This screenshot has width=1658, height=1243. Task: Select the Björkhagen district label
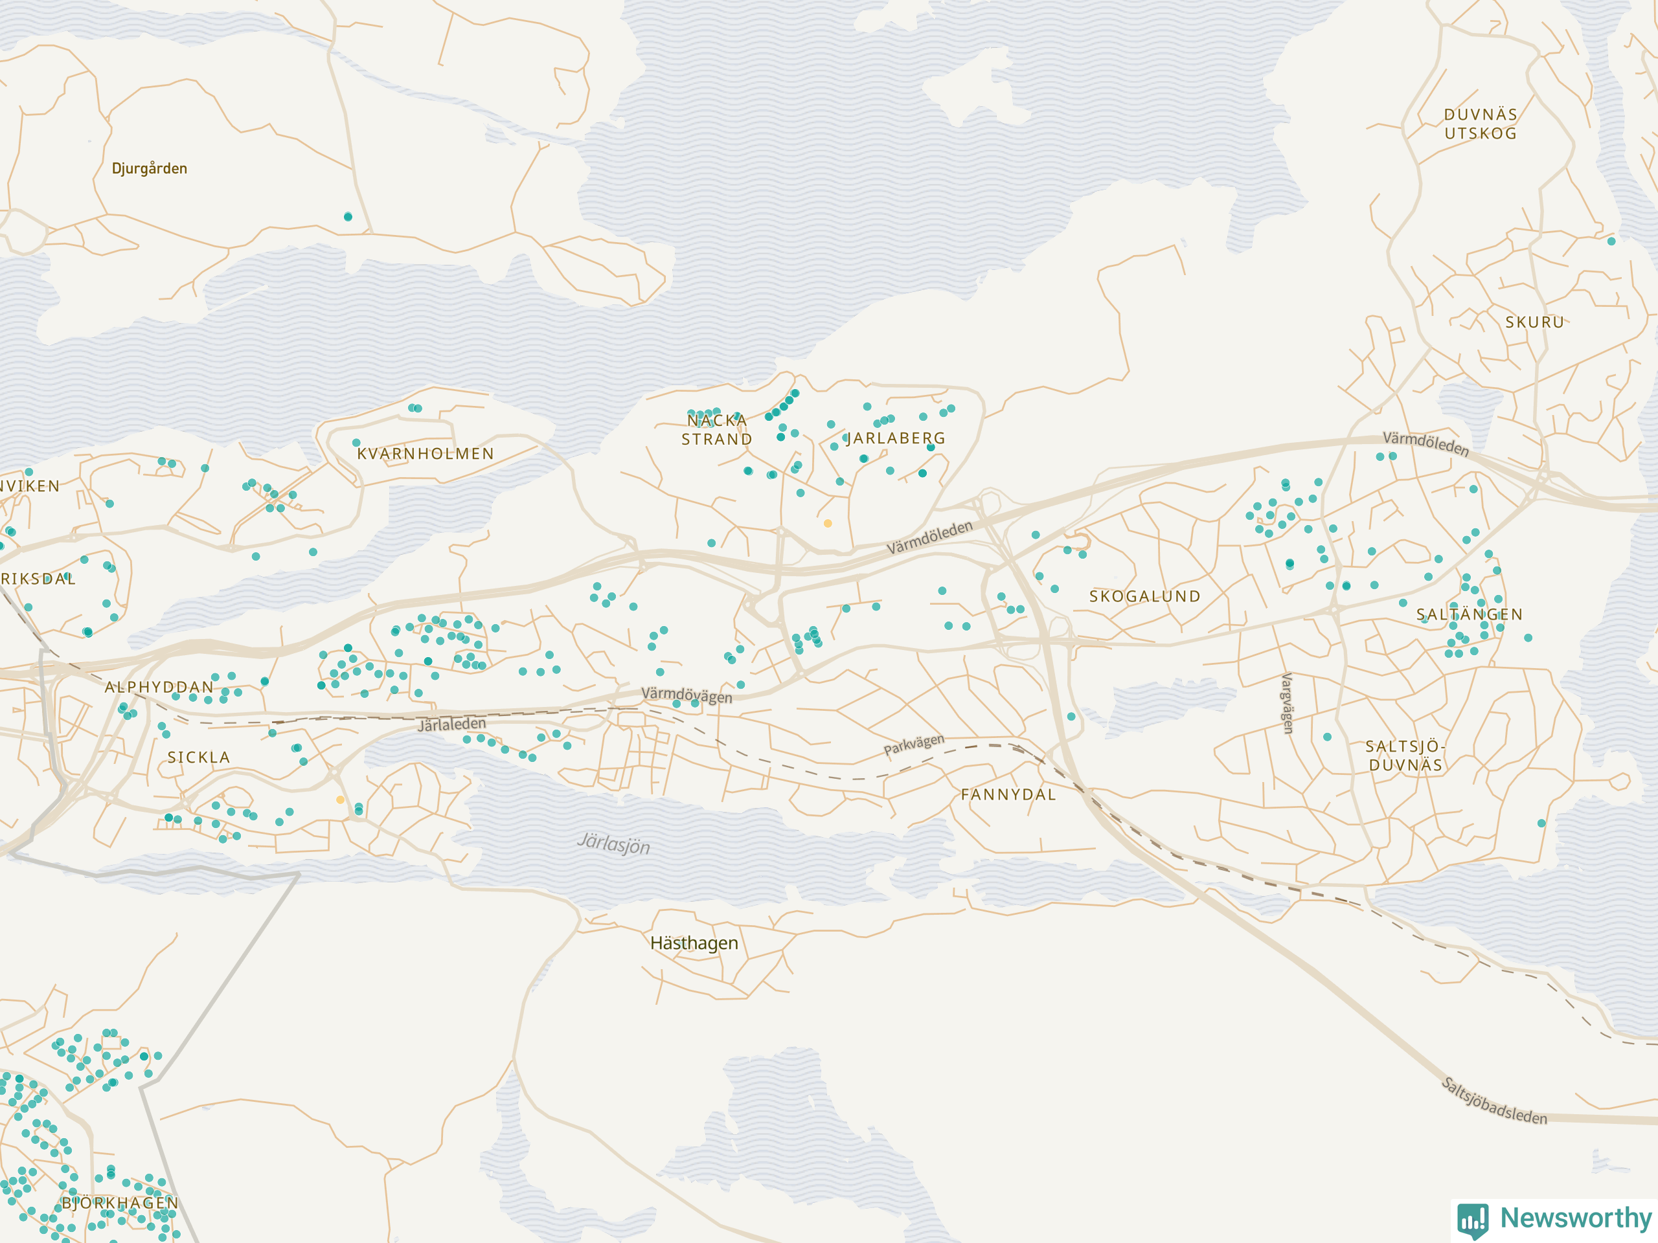[x=120, y=1204]
